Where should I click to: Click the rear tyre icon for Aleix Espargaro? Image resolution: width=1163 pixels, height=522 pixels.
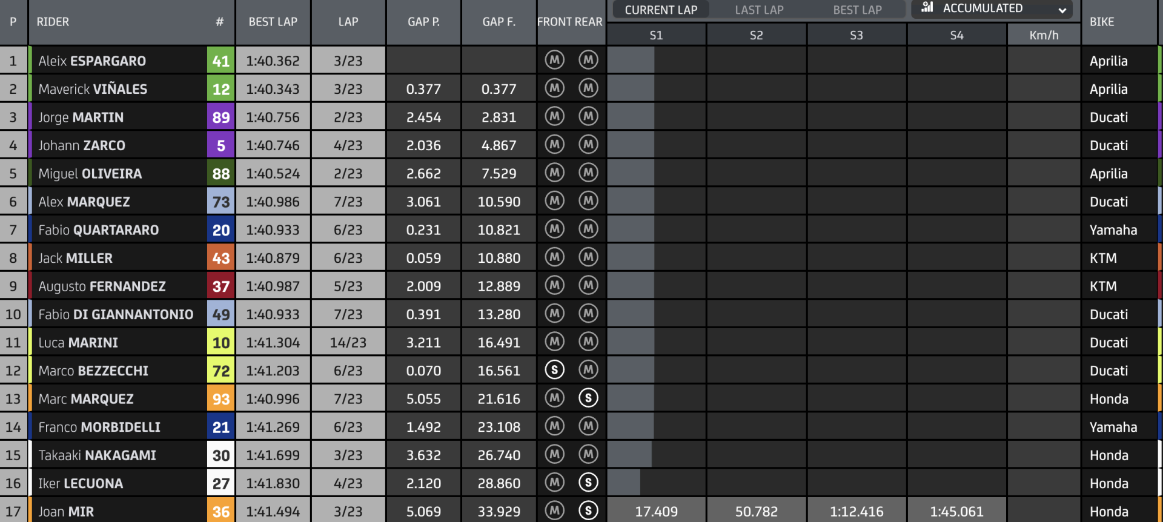[x=588, y=60]
